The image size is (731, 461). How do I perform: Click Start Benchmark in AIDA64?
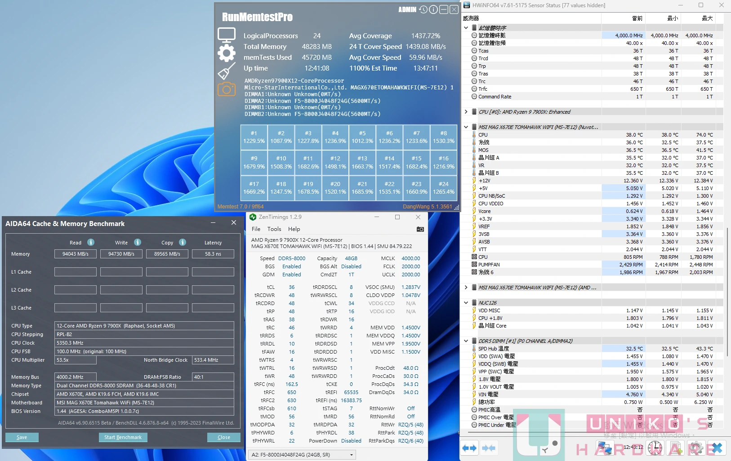pyautogui.click(x=123, y=437)
